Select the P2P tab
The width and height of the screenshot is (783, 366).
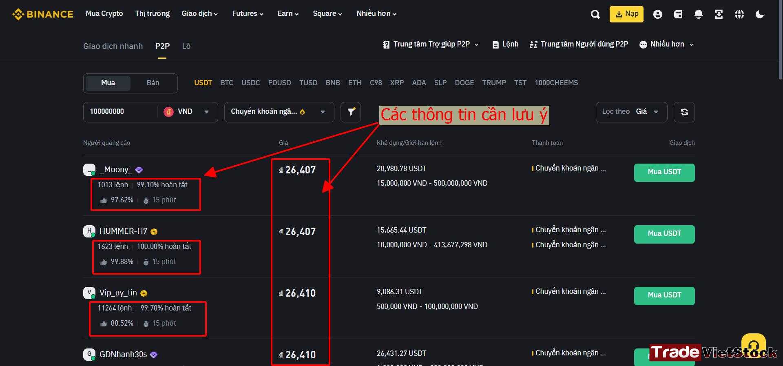(162, 46)
